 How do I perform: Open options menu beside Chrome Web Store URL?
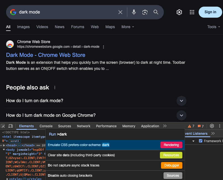tap(103, 47)
